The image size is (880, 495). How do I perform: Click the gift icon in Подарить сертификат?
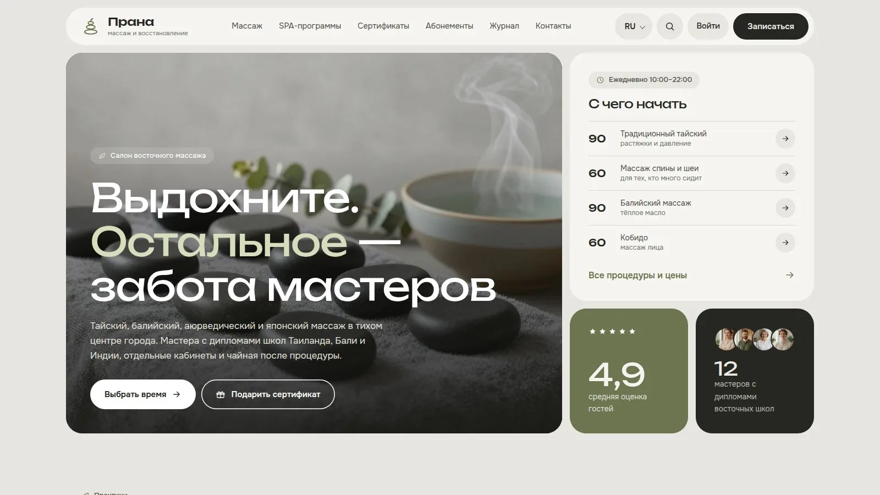221,394
